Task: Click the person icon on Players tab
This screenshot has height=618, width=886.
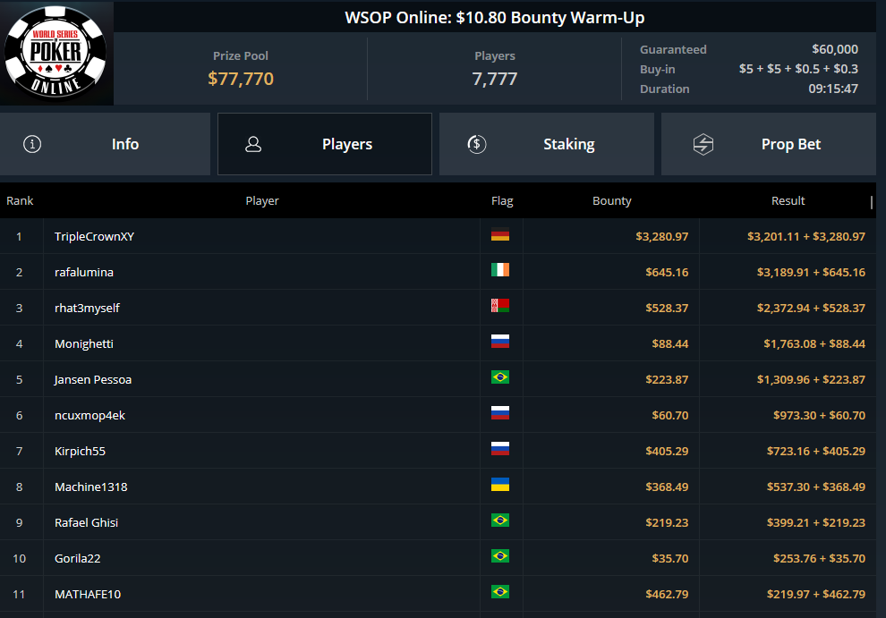Action: pos(253,144)
